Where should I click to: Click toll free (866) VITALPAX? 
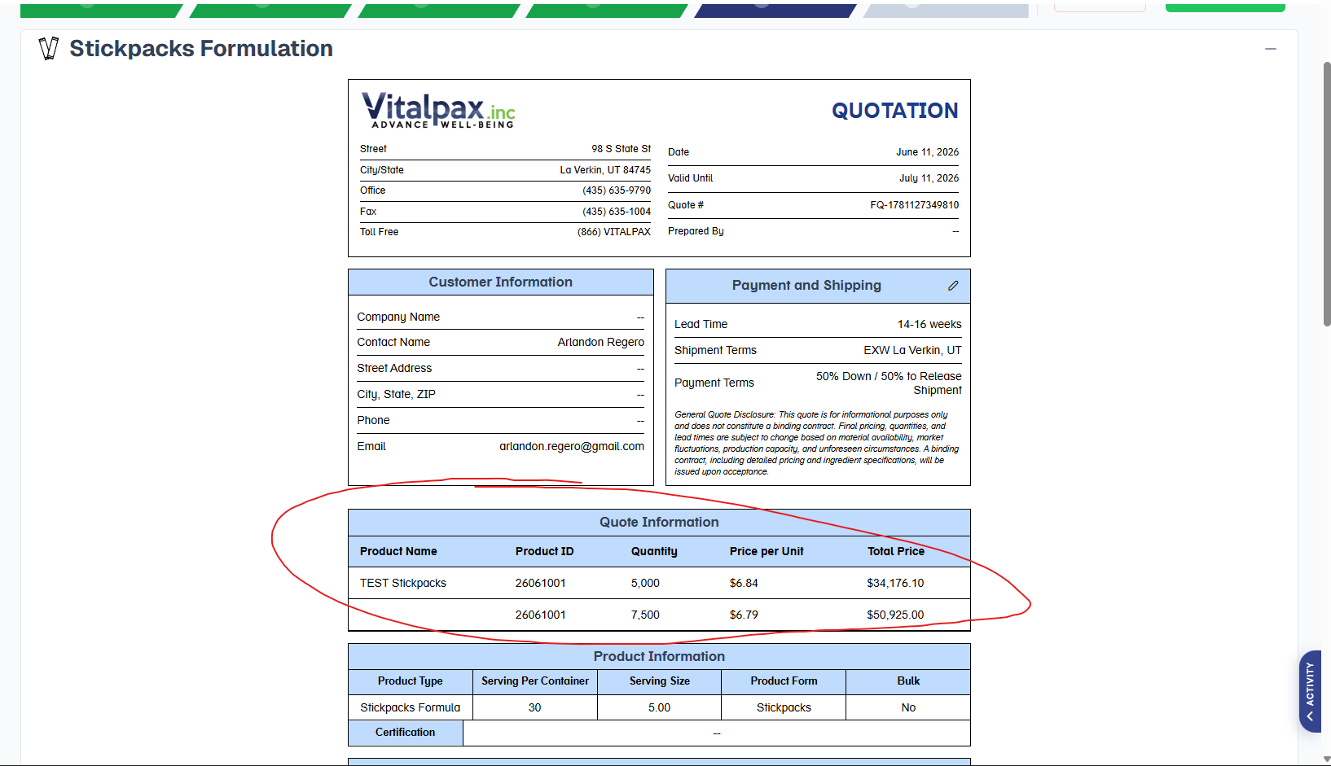tap(614, 232)
